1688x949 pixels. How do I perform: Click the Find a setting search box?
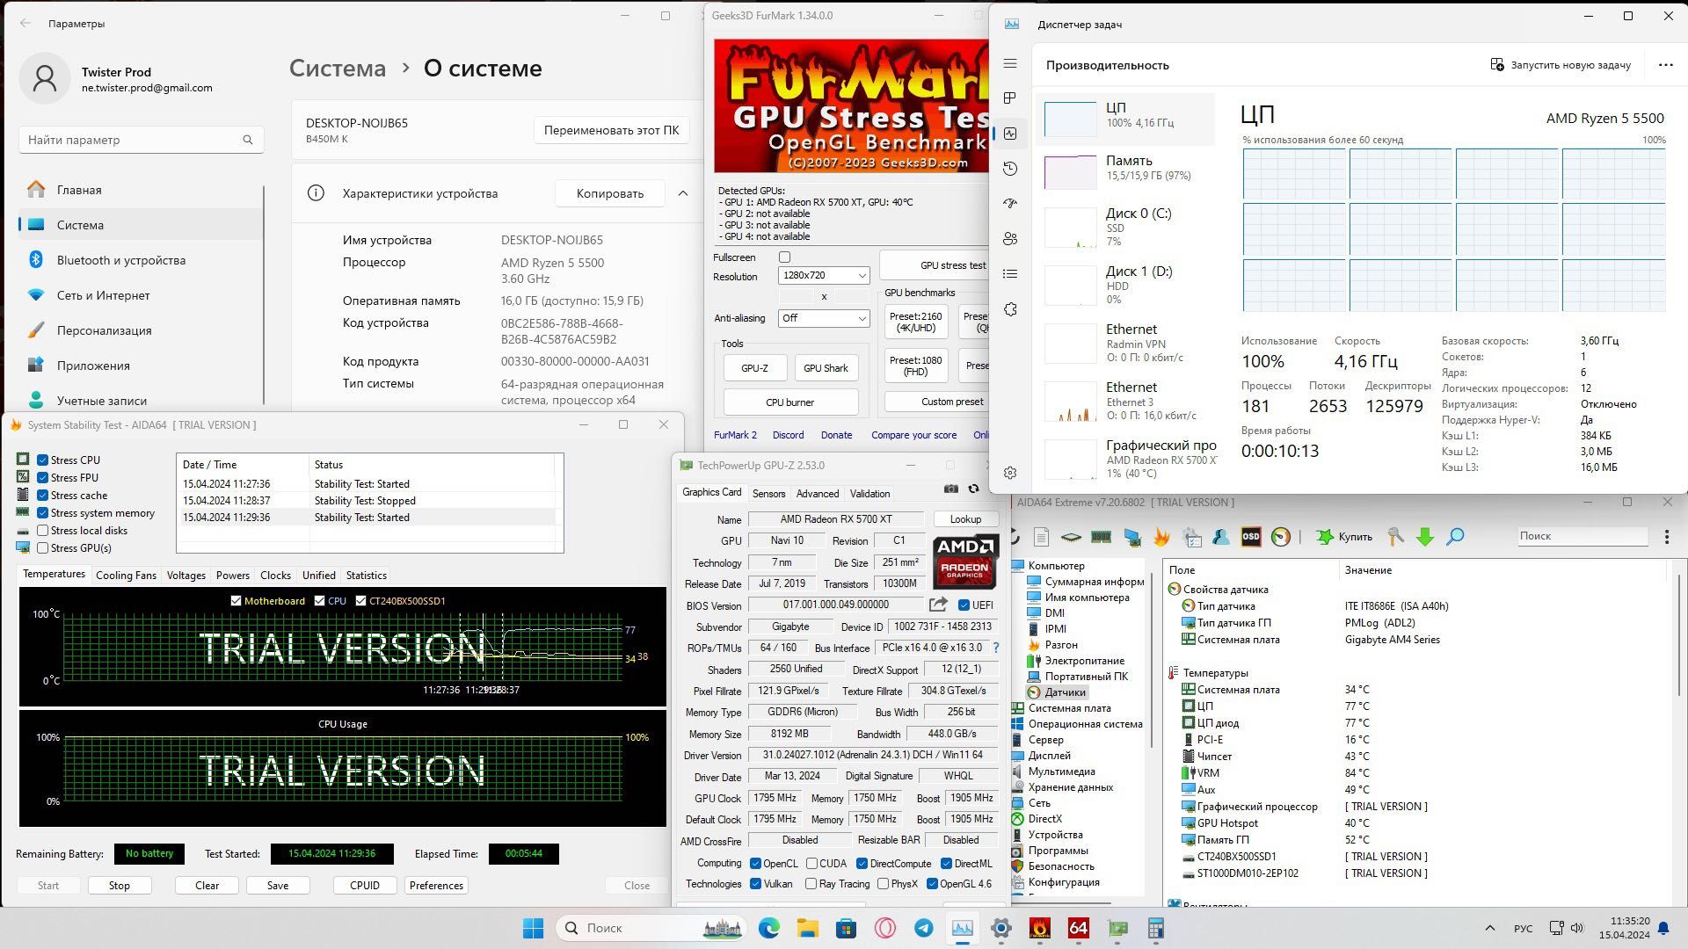tap(141, 140)
